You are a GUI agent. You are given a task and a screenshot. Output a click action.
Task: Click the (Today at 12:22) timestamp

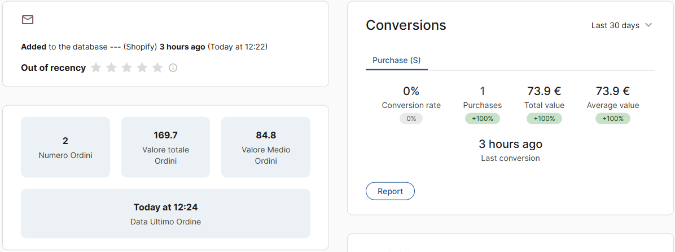[x=238, y=47]
